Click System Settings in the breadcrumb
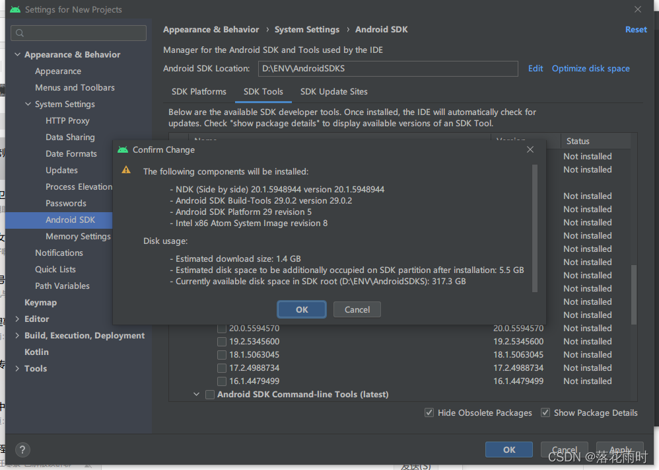The width and height of the screenshot is (659, 470). point(307,30)
